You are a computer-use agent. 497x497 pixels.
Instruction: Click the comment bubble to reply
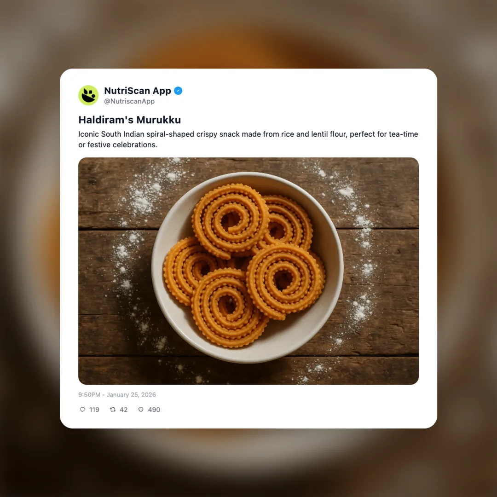[82, 410]
